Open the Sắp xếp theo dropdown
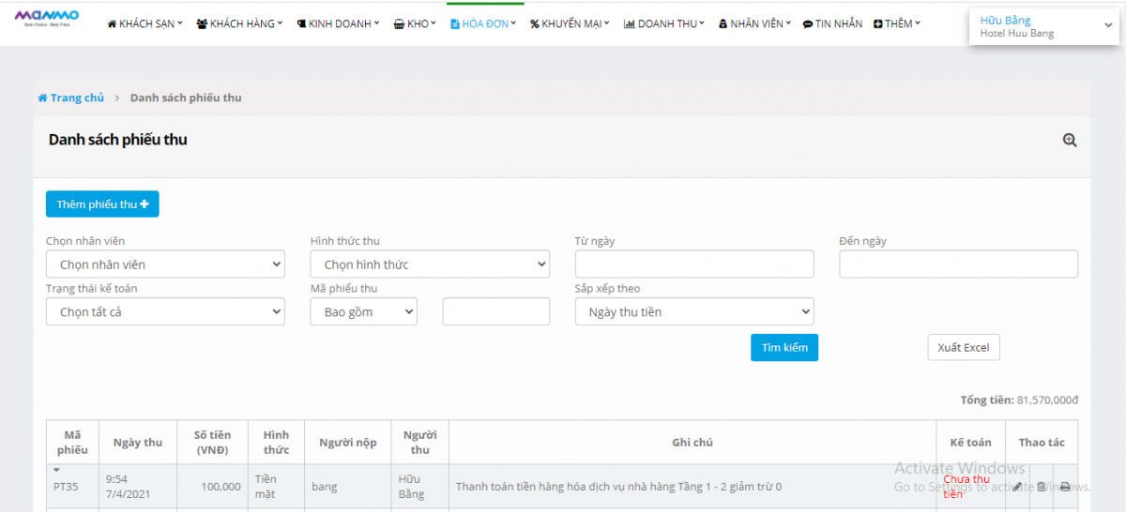1126x512 pixels. pos(694,311)
